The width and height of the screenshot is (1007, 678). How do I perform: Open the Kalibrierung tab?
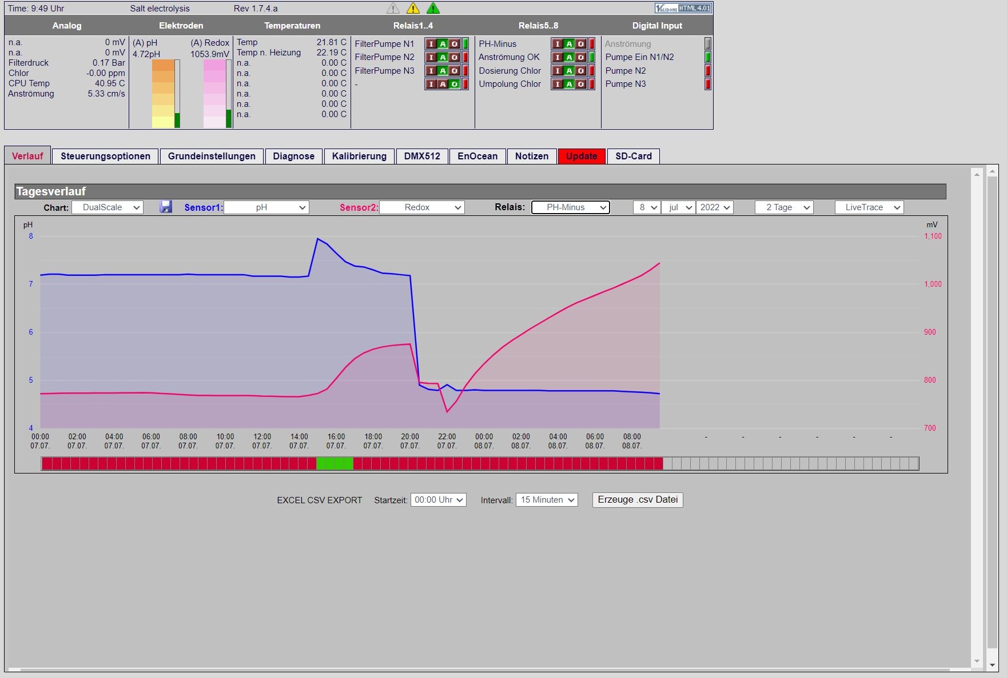tap(359, 156)
